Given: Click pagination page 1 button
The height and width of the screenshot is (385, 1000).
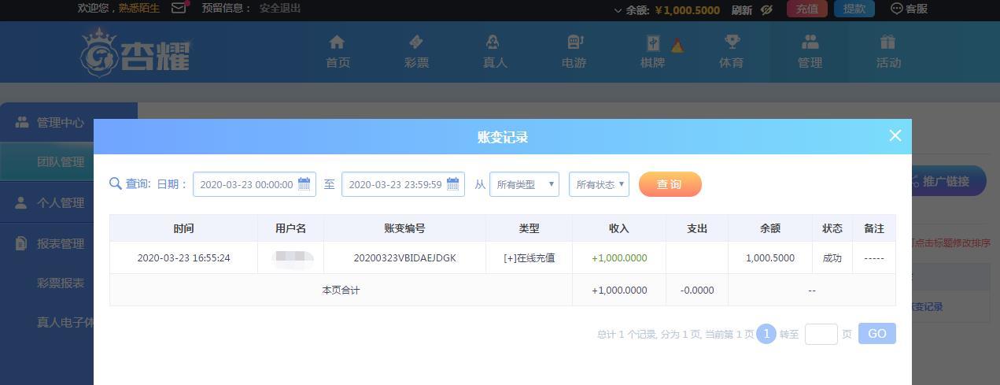Looking at the screenshot, I should click(766, 334).
